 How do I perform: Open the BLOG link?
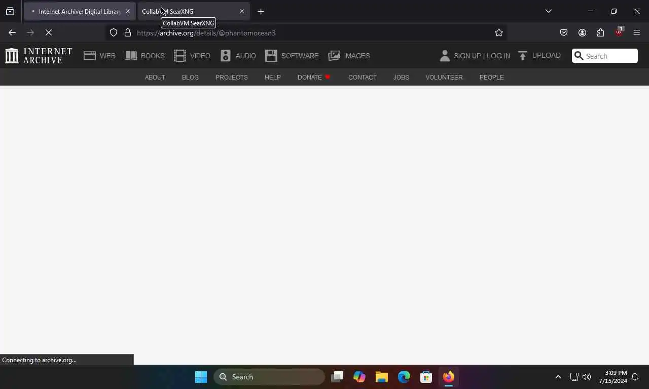coord(190,77)
